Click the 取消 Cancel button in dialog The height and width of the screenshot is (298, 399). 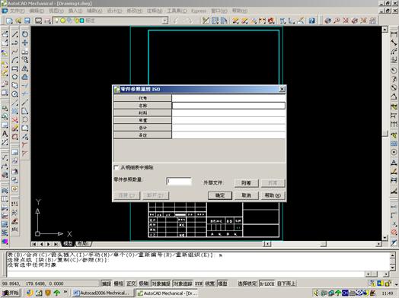246,195
